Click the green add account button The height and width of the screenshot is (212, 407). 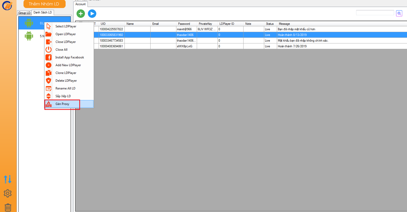[81, 13]
